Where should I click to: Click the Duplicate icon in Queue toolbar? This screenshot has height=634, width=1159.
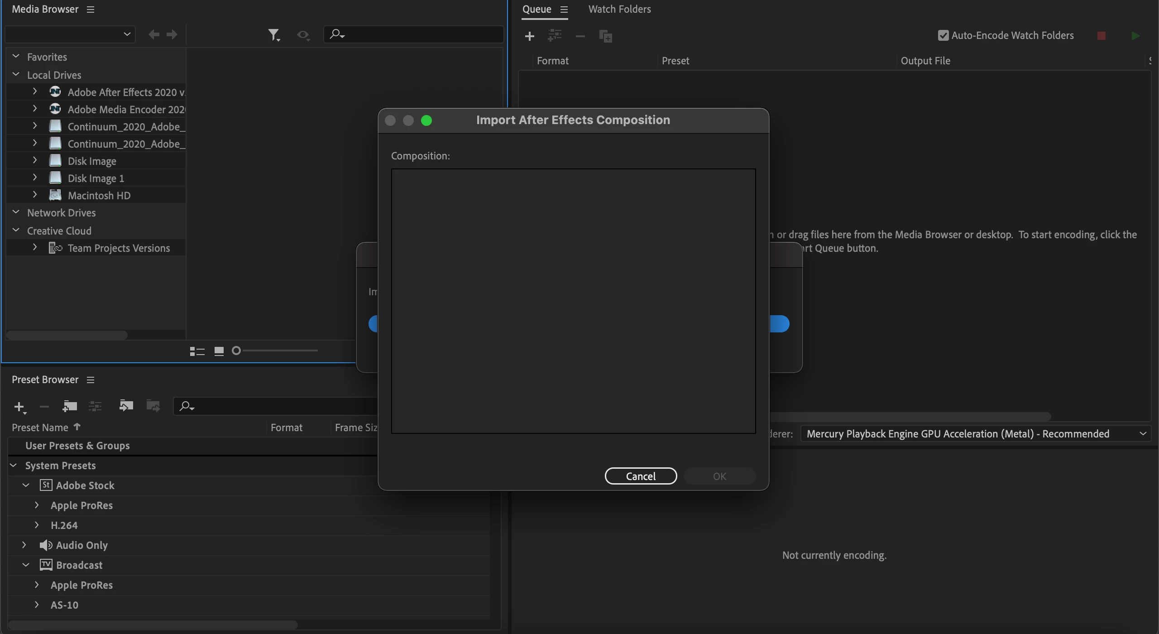[605, 36]
